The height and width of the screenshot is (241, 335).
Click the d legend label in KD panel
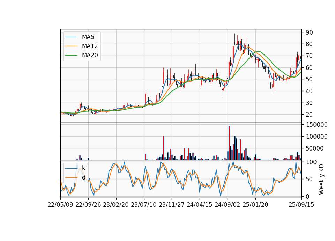pos(83,177)
